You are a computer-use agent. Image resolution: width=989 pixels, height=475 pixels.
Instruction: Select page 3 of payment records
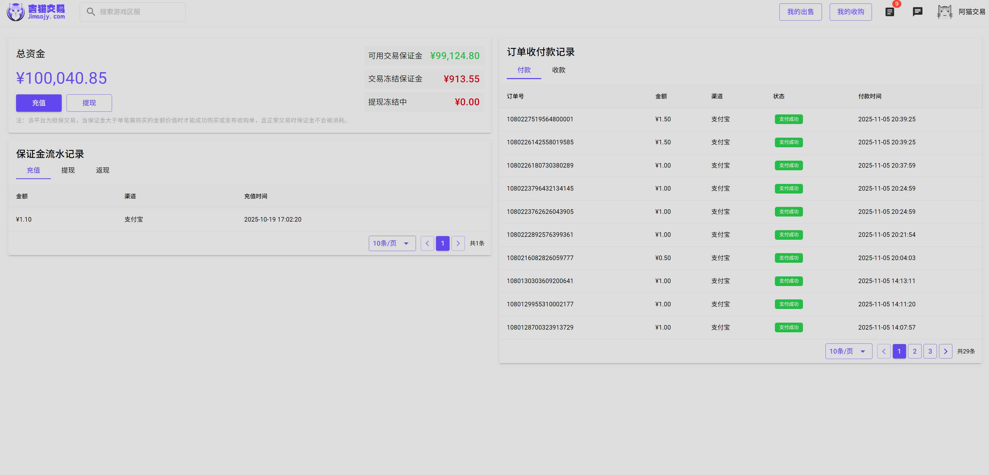pyautogui.click(x=930, y=351)
